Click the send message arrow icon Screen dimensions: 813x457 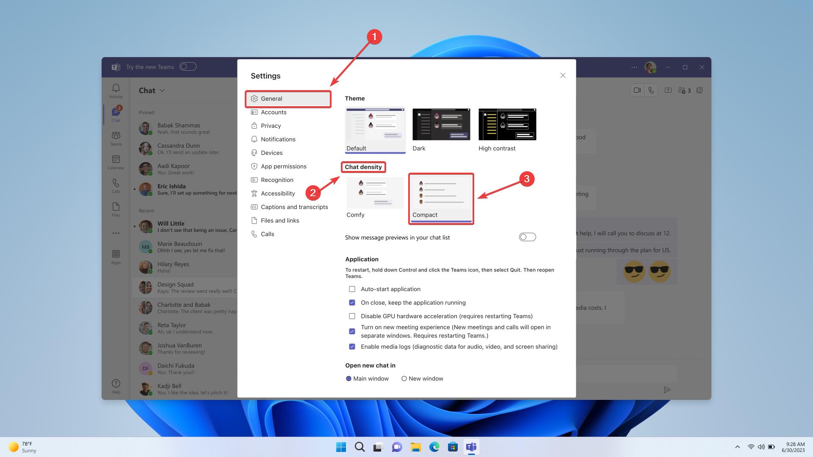(x=667, y=390)
